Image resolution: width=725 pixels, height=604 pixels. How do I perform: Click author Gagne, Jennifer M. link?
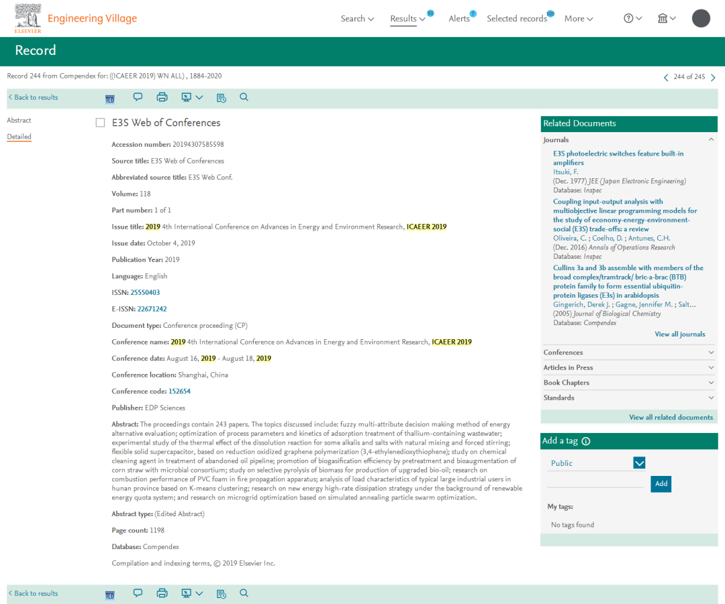click(x=644, y=304)
